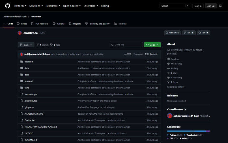Screen dimensions: 228x143
Task: Click the MIT license scale icon
Action: [168, 64]
